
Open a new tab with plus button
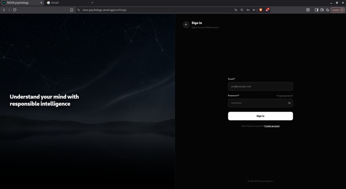click(92, 3)
